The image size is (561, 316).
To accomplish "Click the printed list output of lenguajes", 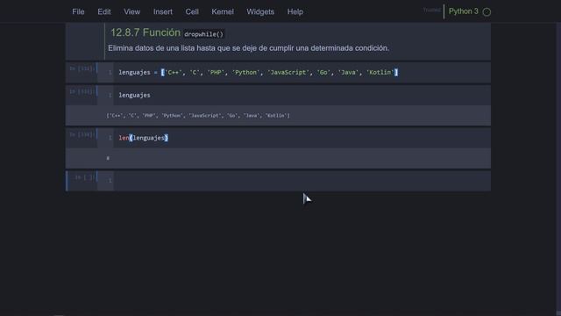I will pyautogui.click(x=198, y=116).
